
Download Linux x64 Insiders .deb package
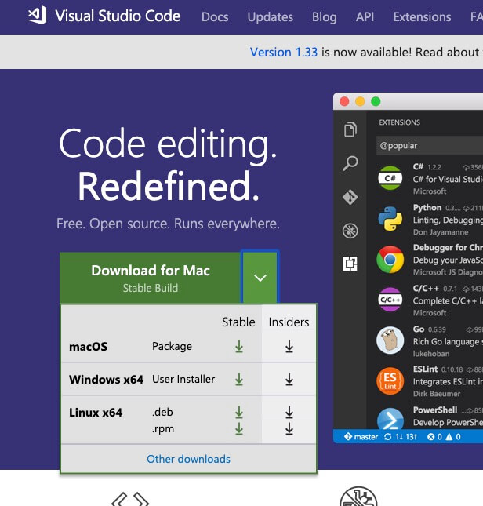[289, 413]
